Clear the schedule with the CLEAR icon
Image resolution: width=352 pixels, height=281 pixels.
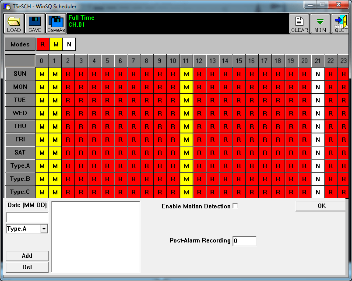[x=299, y=24]
